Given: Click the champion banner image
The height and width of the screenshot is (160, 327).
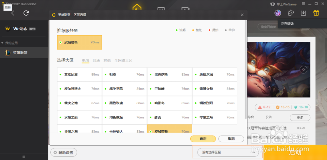Looking at the screenshot, I should 279,70.
